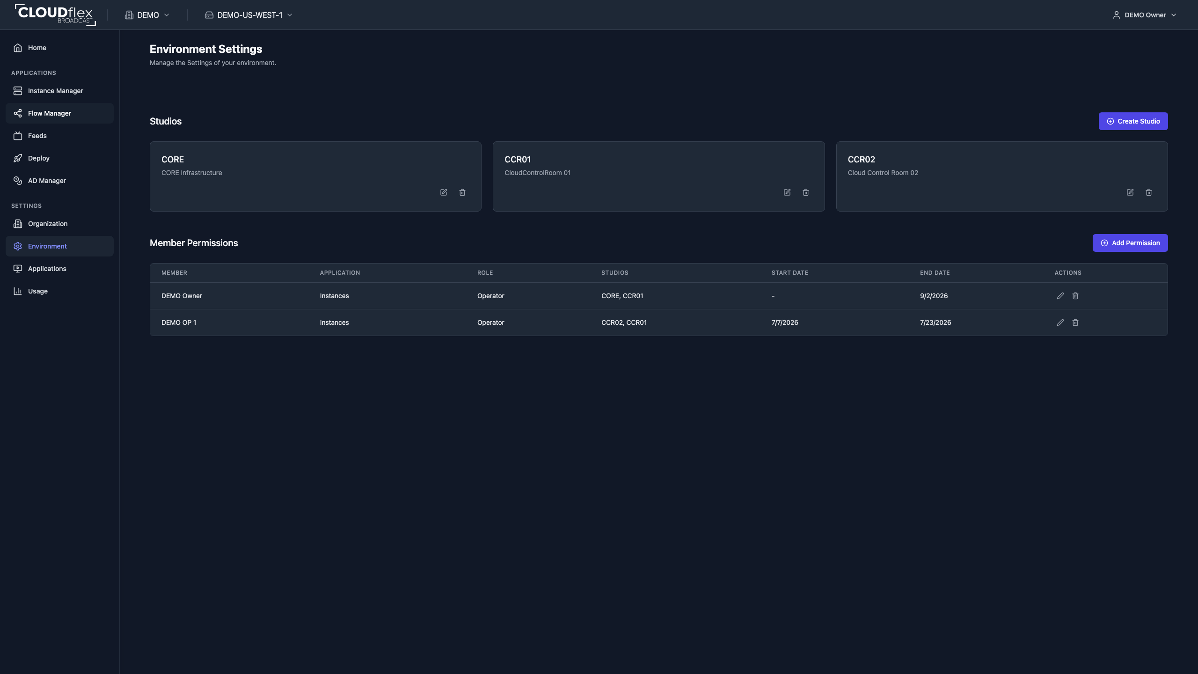Click the Organization building icon
The height and width of the screenshot is (674, 1198).
pos(18,224)
